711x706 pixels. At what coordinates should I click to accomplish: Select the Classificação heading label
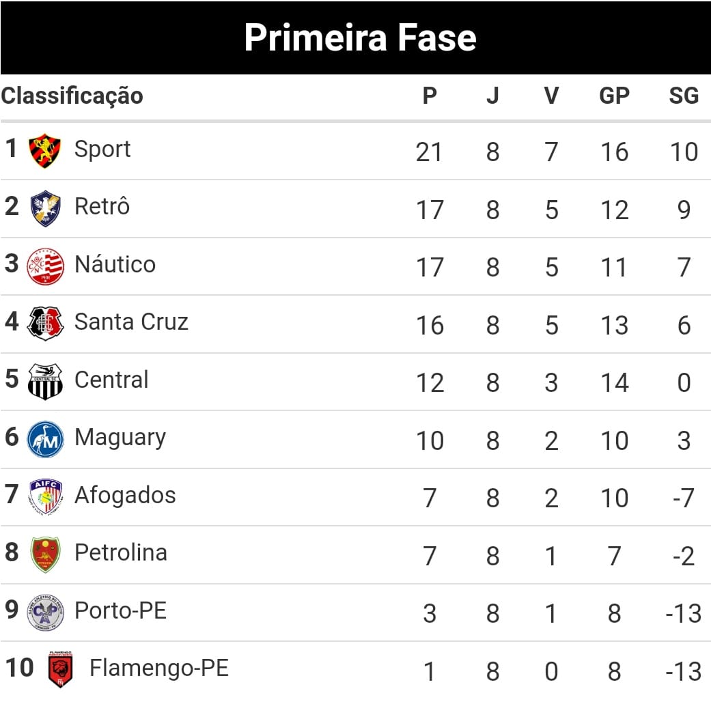(x=72, y=96)
